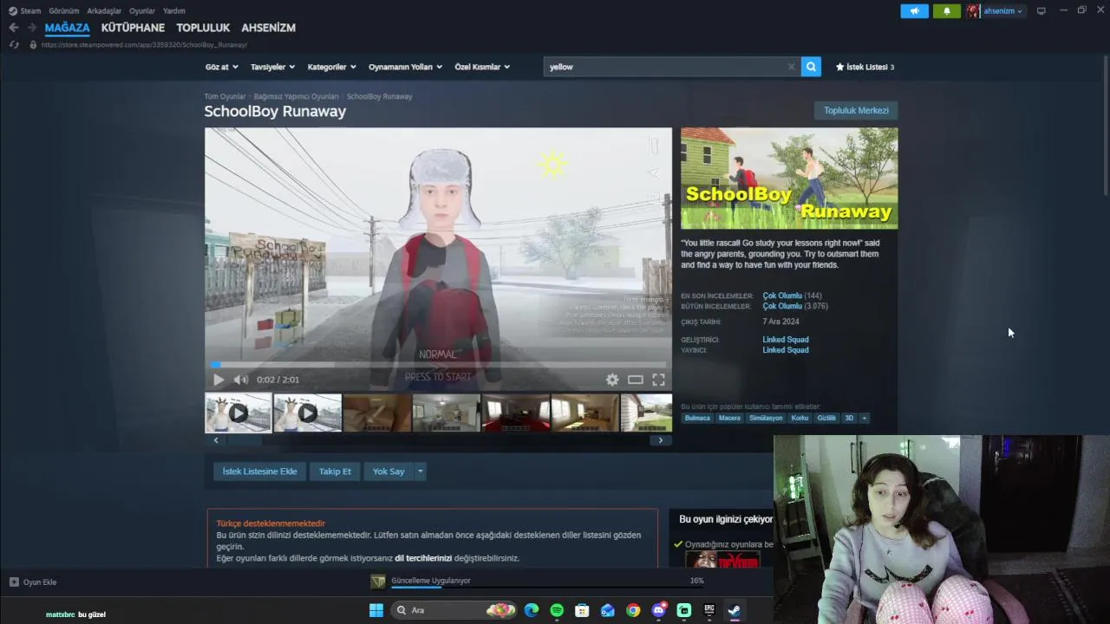1110x624 pixels.
Task: Open the Oyunlar menu
Action: 142,11
